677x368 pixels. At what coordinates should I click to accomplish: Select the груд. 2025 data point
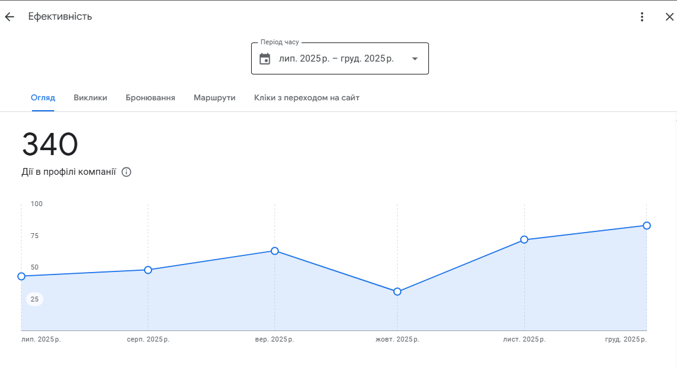(x=647, y=226)
